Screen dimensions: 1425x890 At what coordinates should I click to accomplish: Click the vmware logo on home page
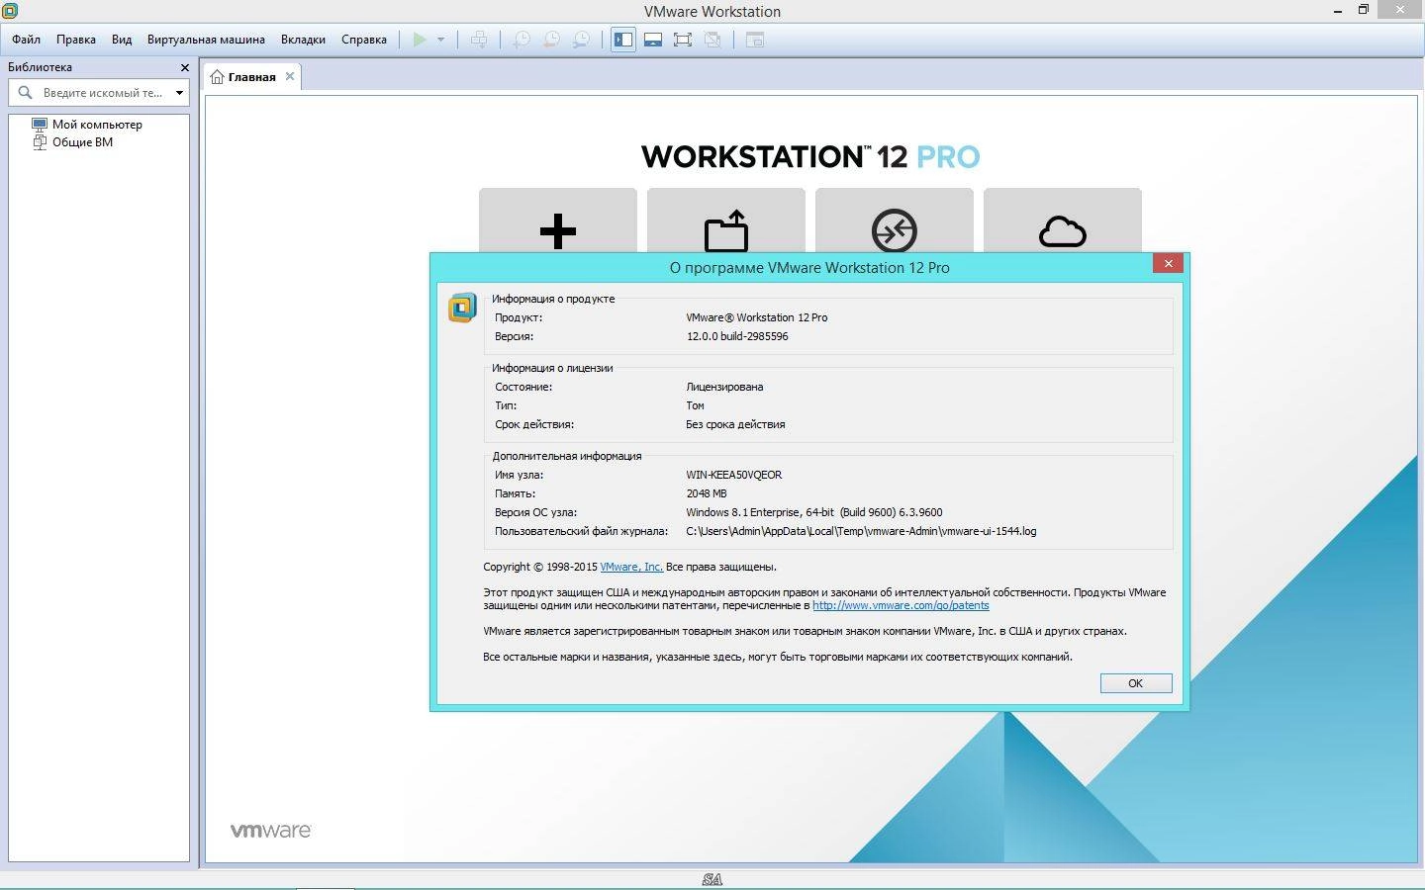click(x=271, y=831)
